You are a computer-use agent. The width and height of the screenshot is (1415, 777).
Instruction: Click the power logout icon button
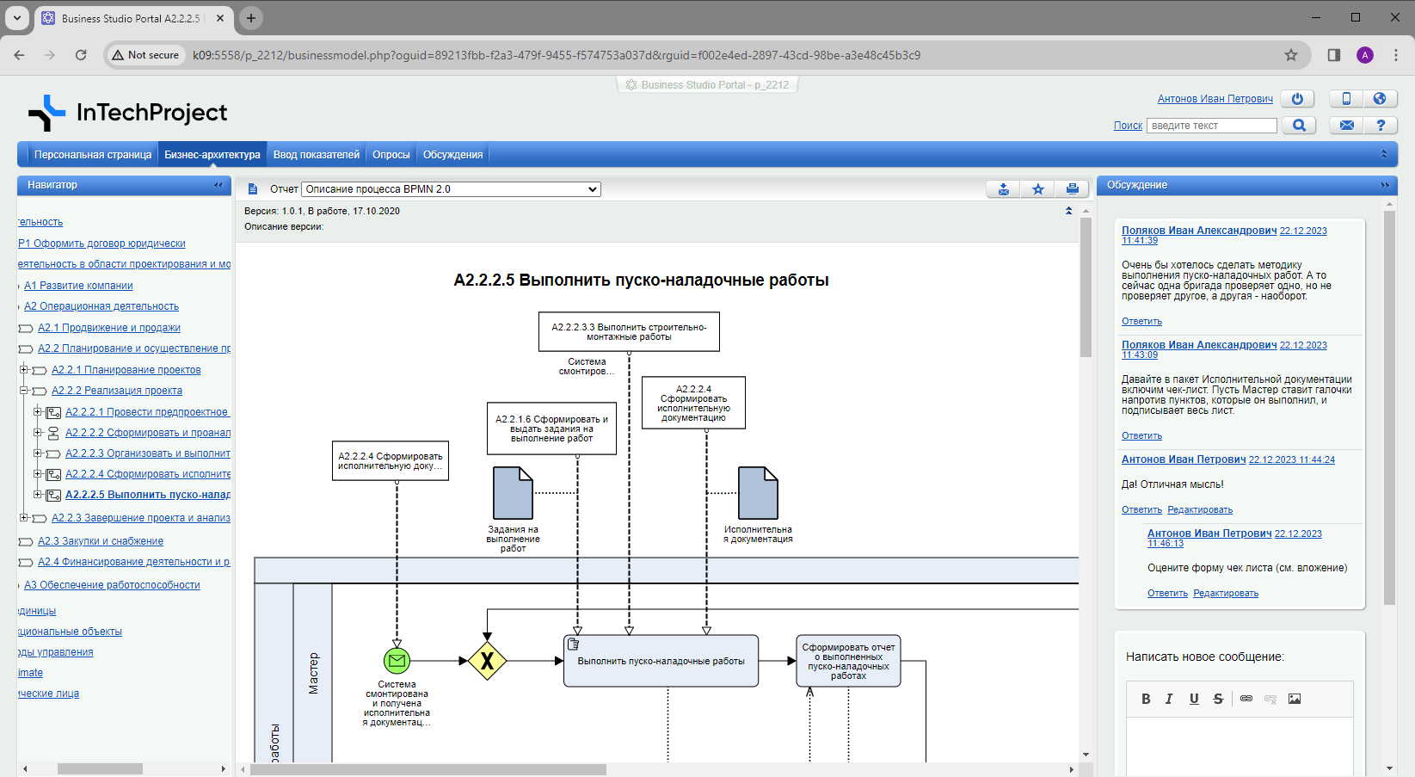pos(1297,99)
